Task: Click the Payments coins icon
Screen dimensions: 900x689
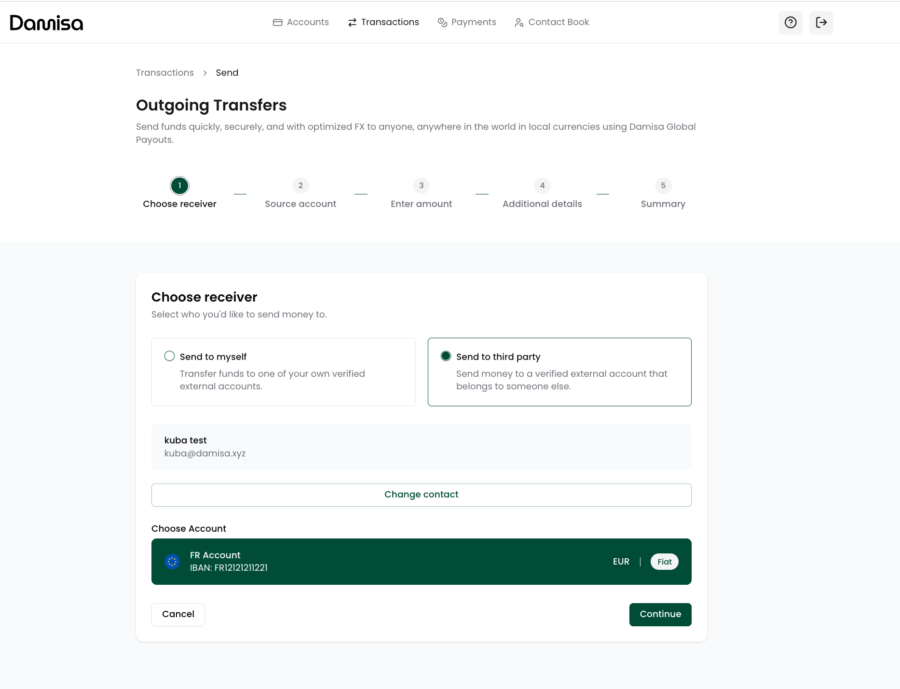Action: coord(442,22)
